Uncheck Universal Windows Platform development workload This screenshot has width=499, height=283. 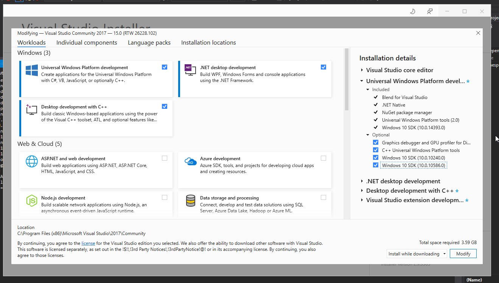(165, 67)
